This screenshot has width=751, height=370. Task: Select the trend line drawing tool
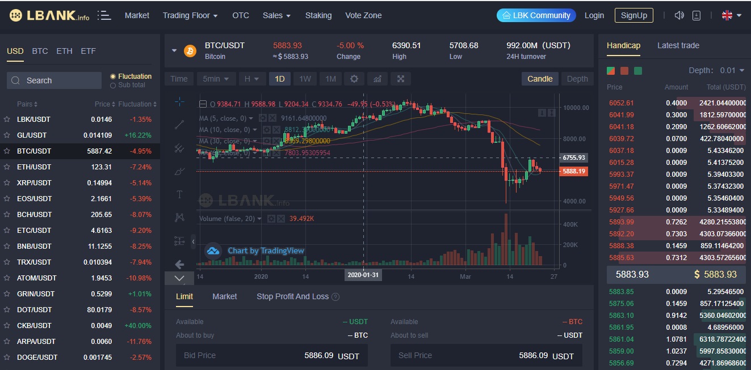point(179,125)
